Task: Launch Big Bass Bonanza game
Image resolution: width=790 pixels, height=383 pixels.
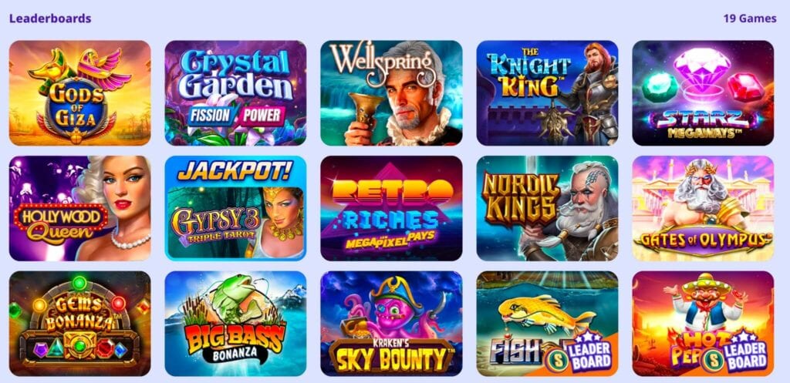Action: pos(235,324)
